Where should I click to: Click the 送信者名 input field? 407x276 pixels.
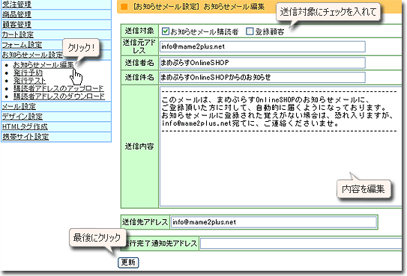click(x=262, y=63)
